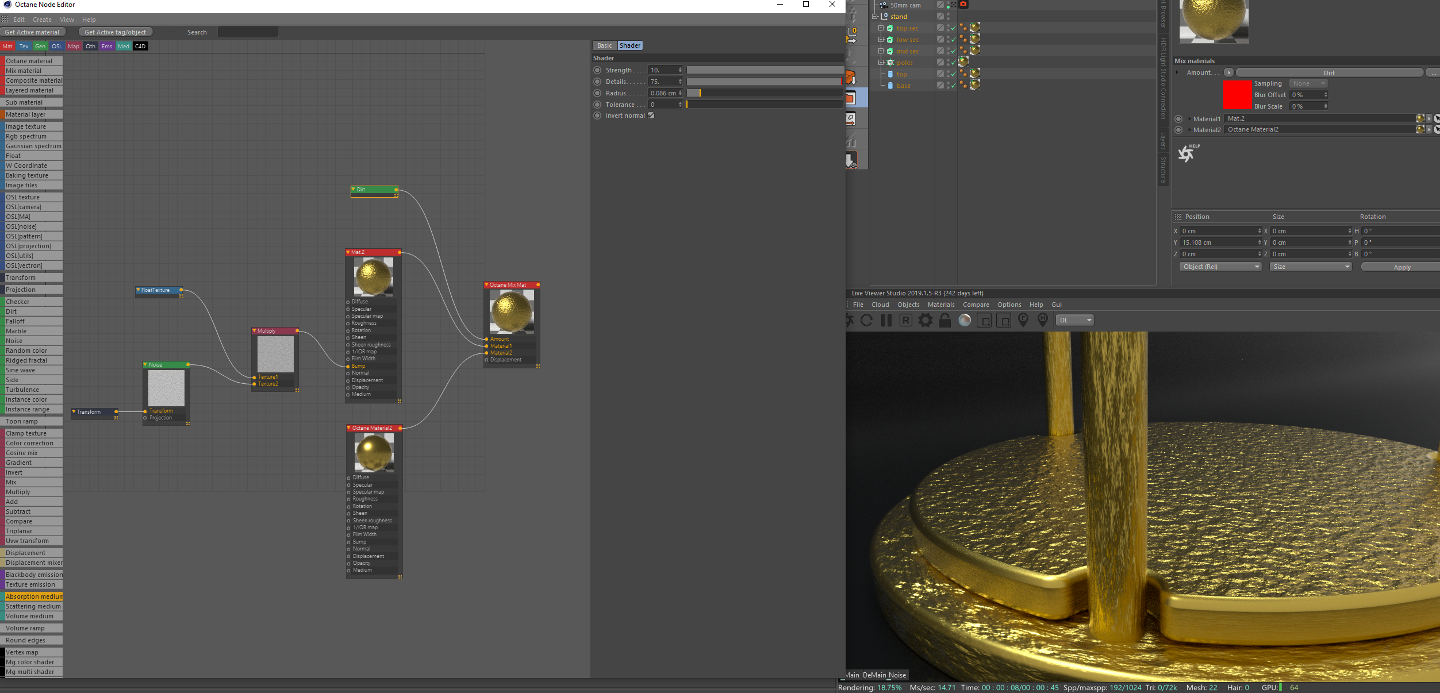This screenshot has width=1440, height=693.
Task: Select the Strength parameter radio button
Action: click(x=597, y=70)
